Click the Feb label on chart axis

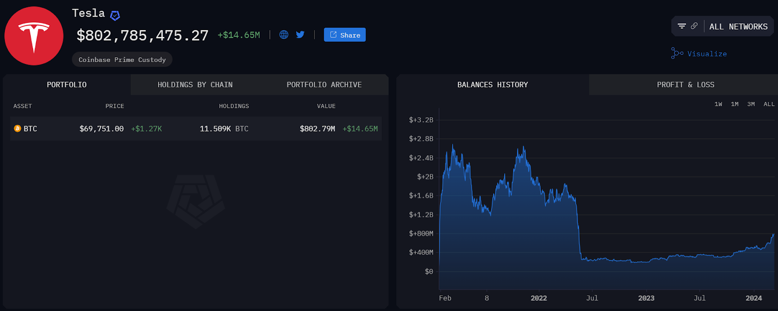coord(445,298)
